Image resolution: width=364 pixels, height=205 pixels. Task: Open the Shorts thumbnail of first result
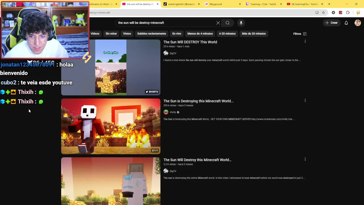(x=111, y=67)
